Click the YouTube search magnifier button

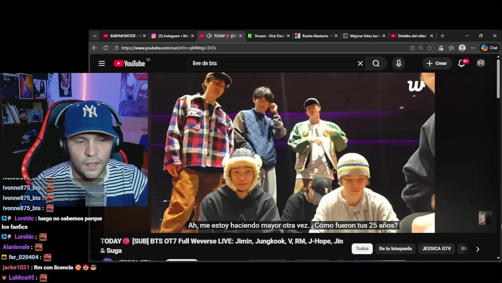coord(376,63)
